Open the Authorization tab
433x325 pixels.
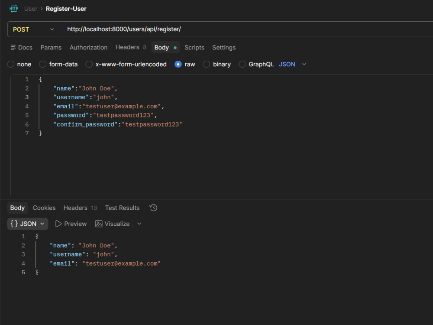click(88, 48)
